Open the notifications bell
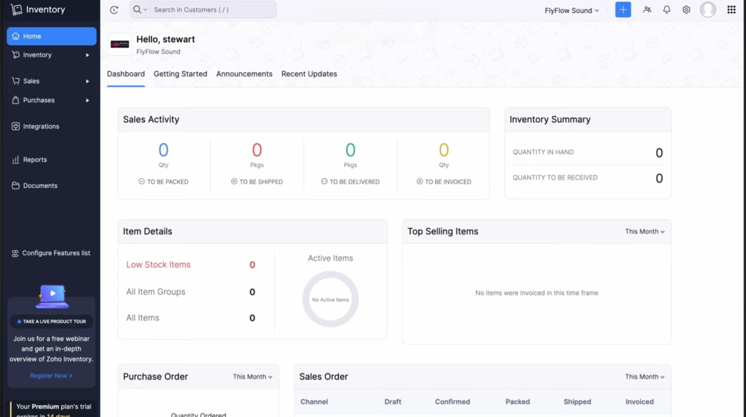The width and height of the screenshot is (746, 417). click(666, 10)
